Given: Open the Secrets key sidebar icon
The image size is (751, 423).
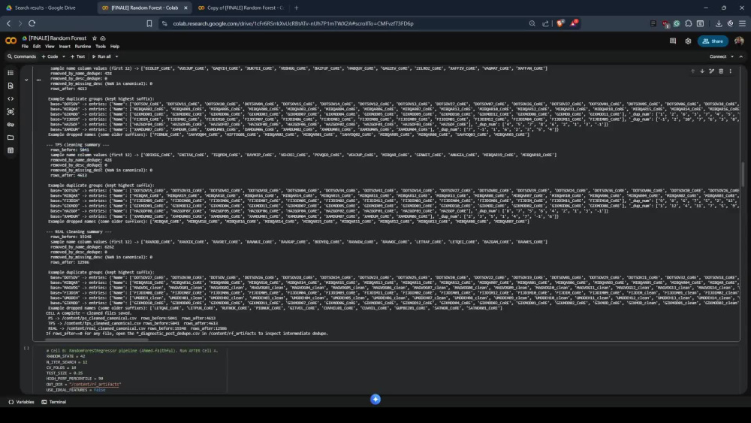Looking at the screenshot, I should point(11,125).
